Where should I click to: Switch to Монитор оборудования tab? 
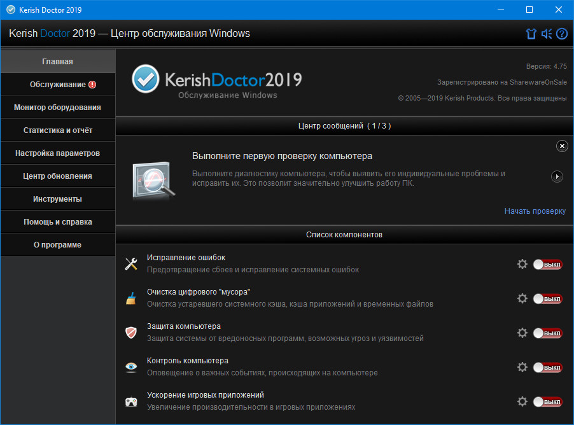pos(58,108)
